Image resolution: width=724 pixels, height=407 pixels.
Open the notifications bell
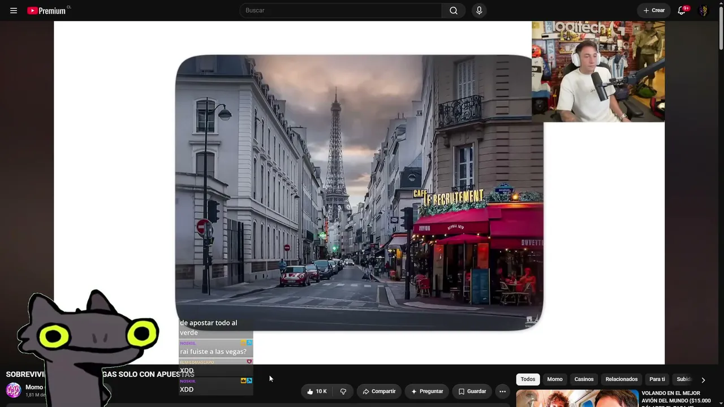pos(682,11)
